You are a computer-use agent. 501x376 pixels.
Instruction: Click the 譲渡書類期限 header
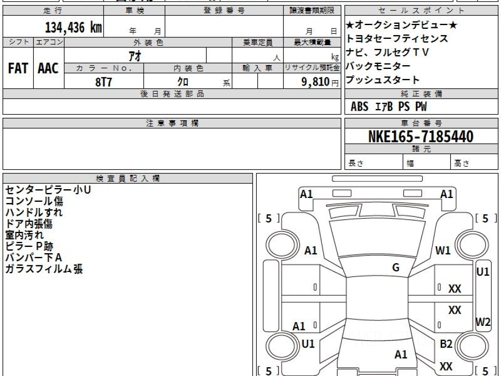click(x=312, y=11)
